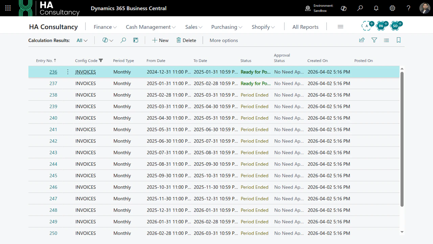
Task: Select From Date '2025-05-31 11:00 P...' cell
Action: pos(169,129)
